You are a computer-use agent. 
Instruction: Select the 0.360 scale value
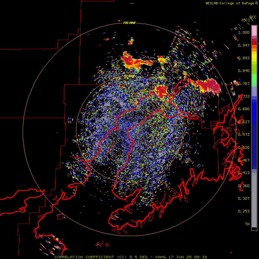point(244,186)
